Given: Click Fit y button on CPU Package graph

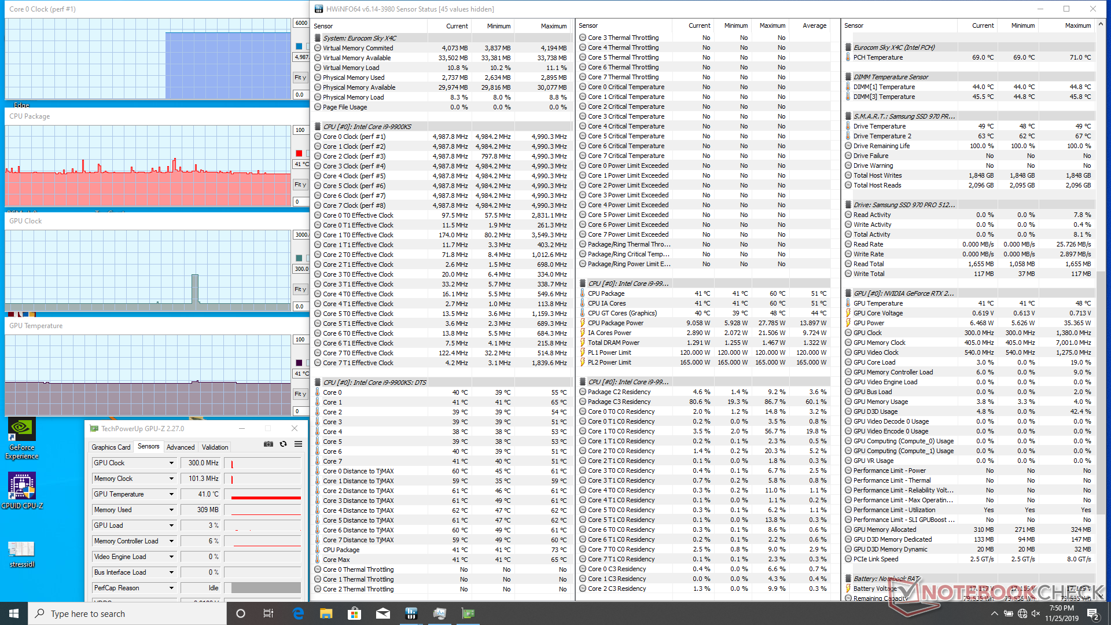Looking at the screenshot, I should click(x=300, y=185).
